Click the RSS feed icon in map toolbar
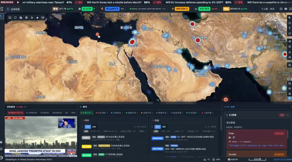 pos(32,17)
